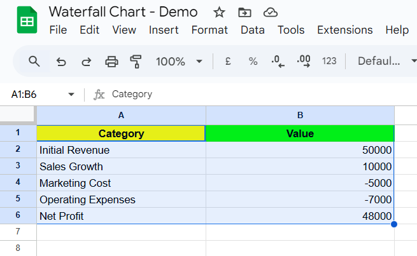The image size is (417, 256).
Task: Expand the Default font dropdown
Action: click(379, 62)
